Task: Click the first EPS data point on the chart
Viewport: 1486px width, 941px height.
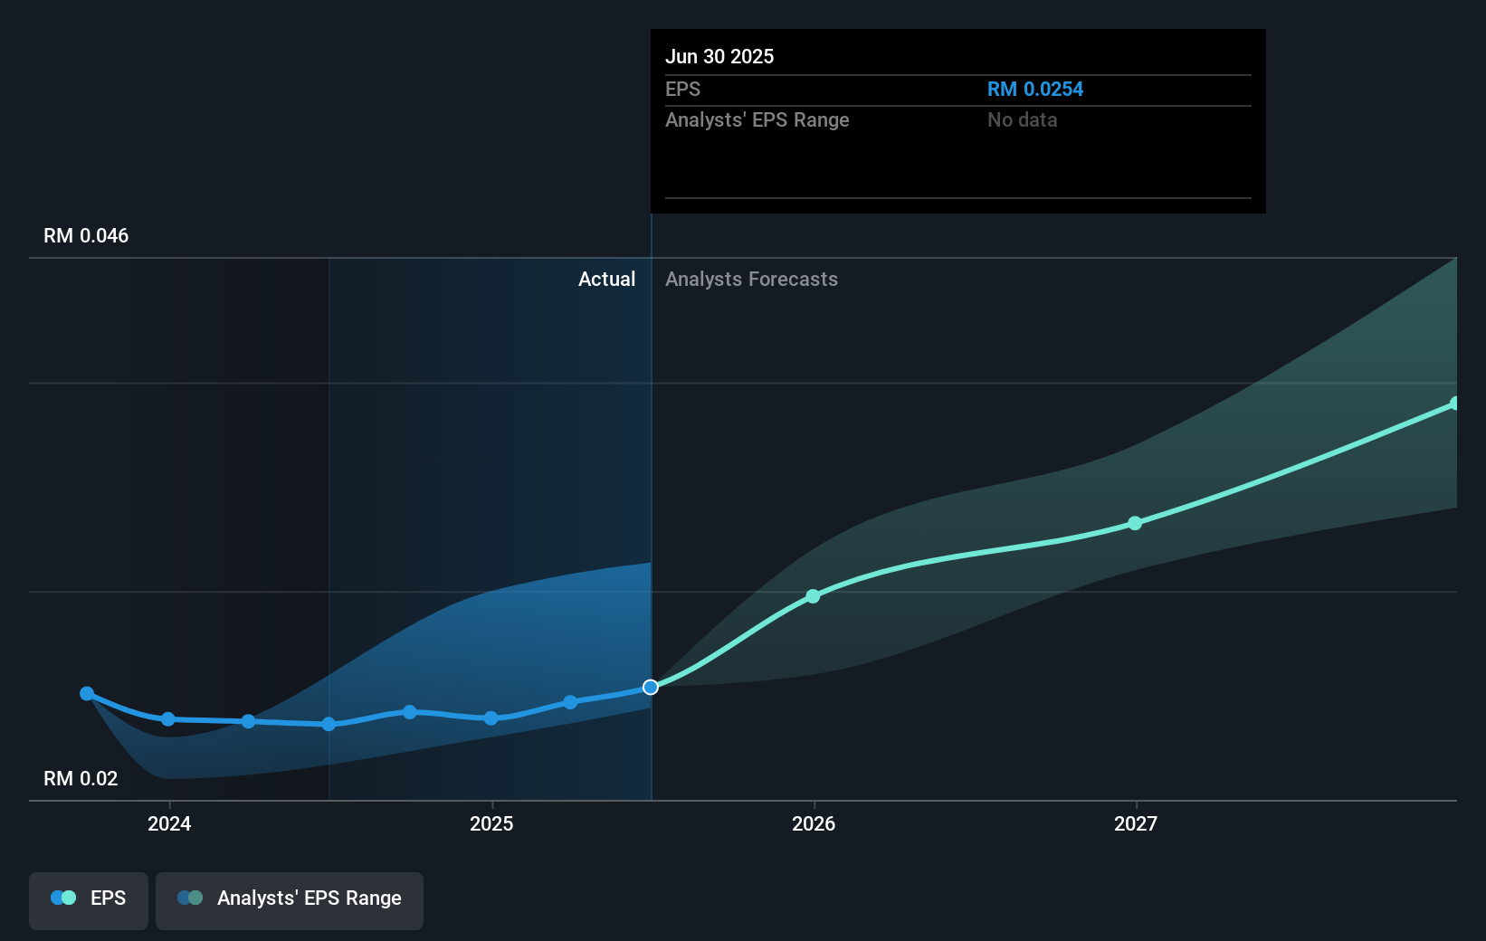Action: point(87,694)
